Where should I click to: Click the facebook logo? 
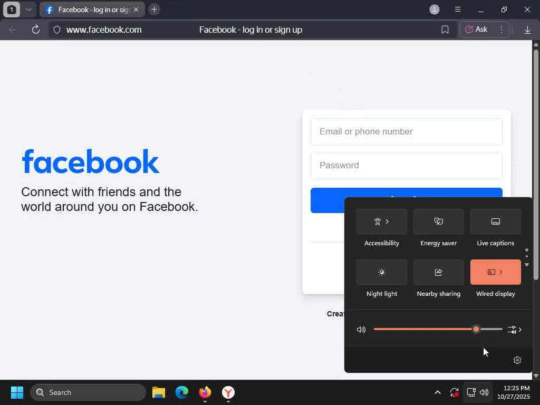(90, 161)
